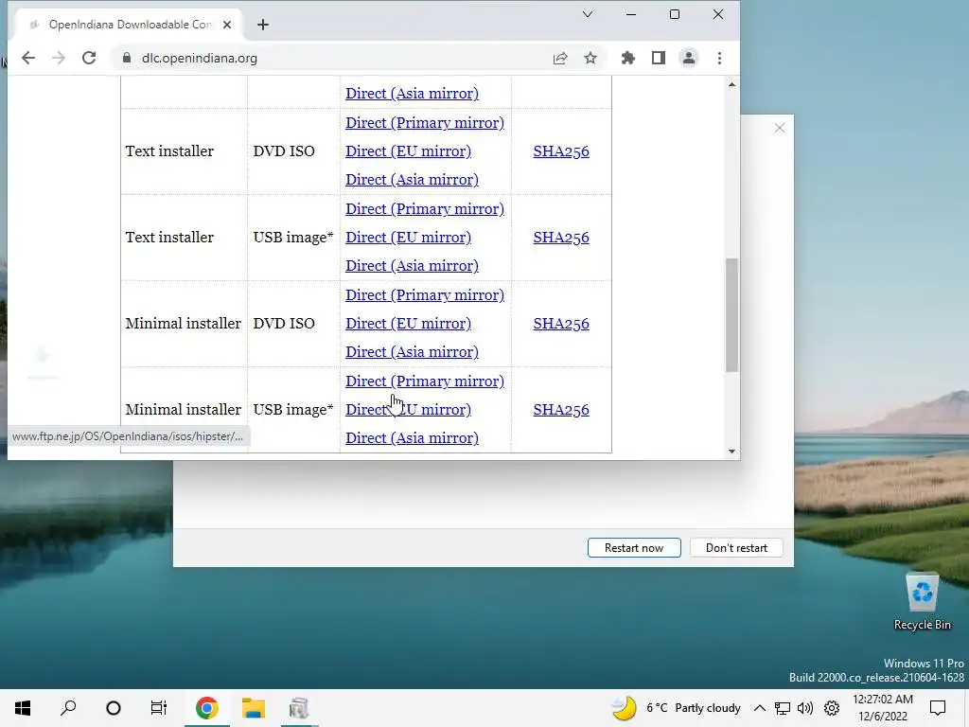Open SHA256 for Text installer DVD ISO

click(561, 151)
